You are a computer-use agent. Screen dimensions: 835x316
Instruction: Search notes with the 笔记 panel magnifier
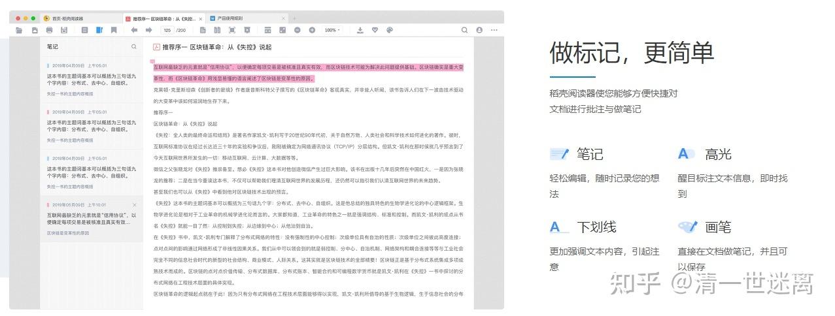point(134,47)
